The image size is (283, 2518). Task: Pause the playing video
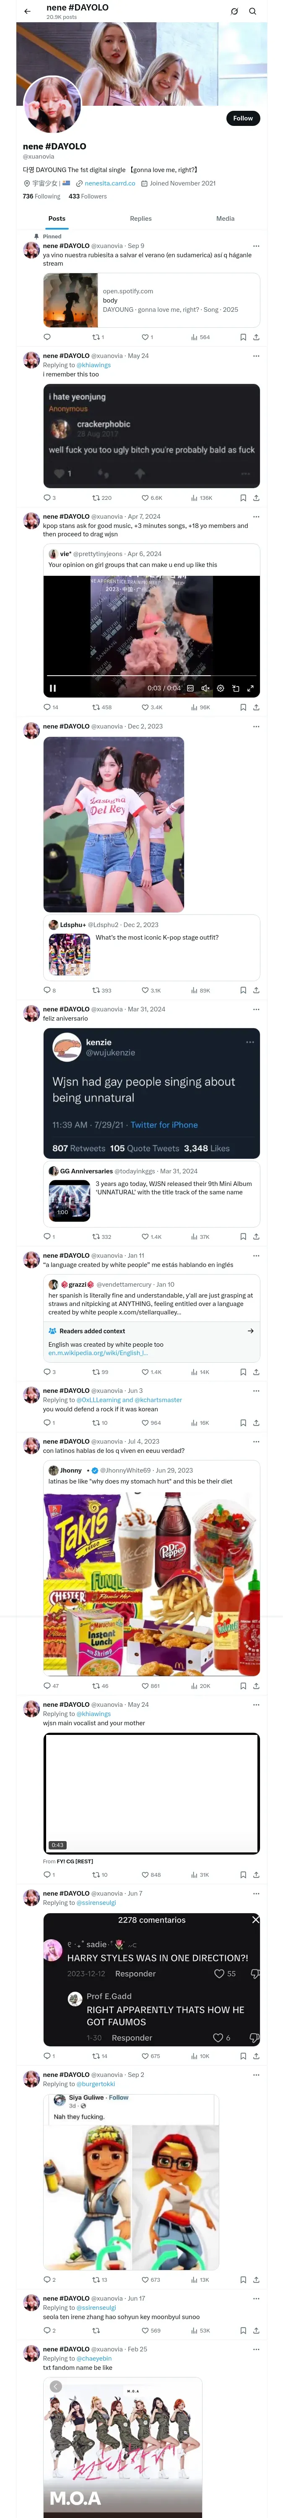(53, 688)
